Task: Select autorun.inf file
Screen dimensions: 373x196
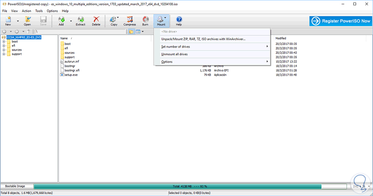Action: coord(72,61)
